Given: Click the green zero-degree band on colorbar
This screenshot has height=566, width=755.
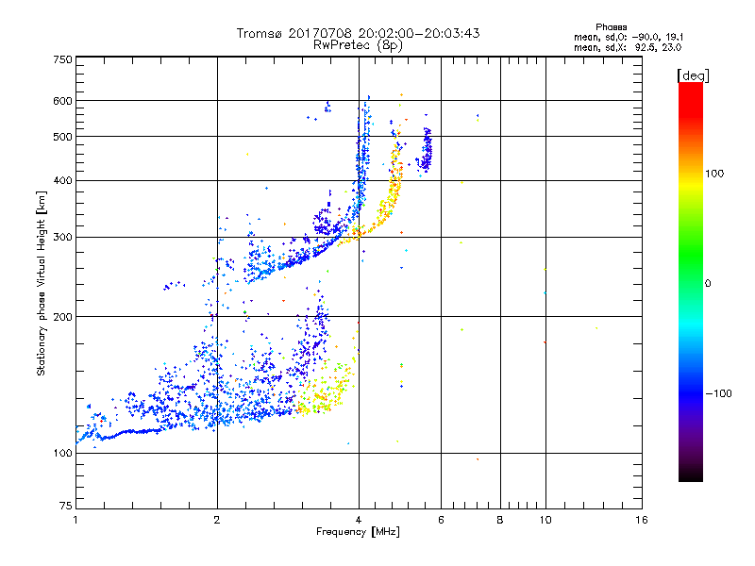Looking at the screenshot, I should (691, 282).
